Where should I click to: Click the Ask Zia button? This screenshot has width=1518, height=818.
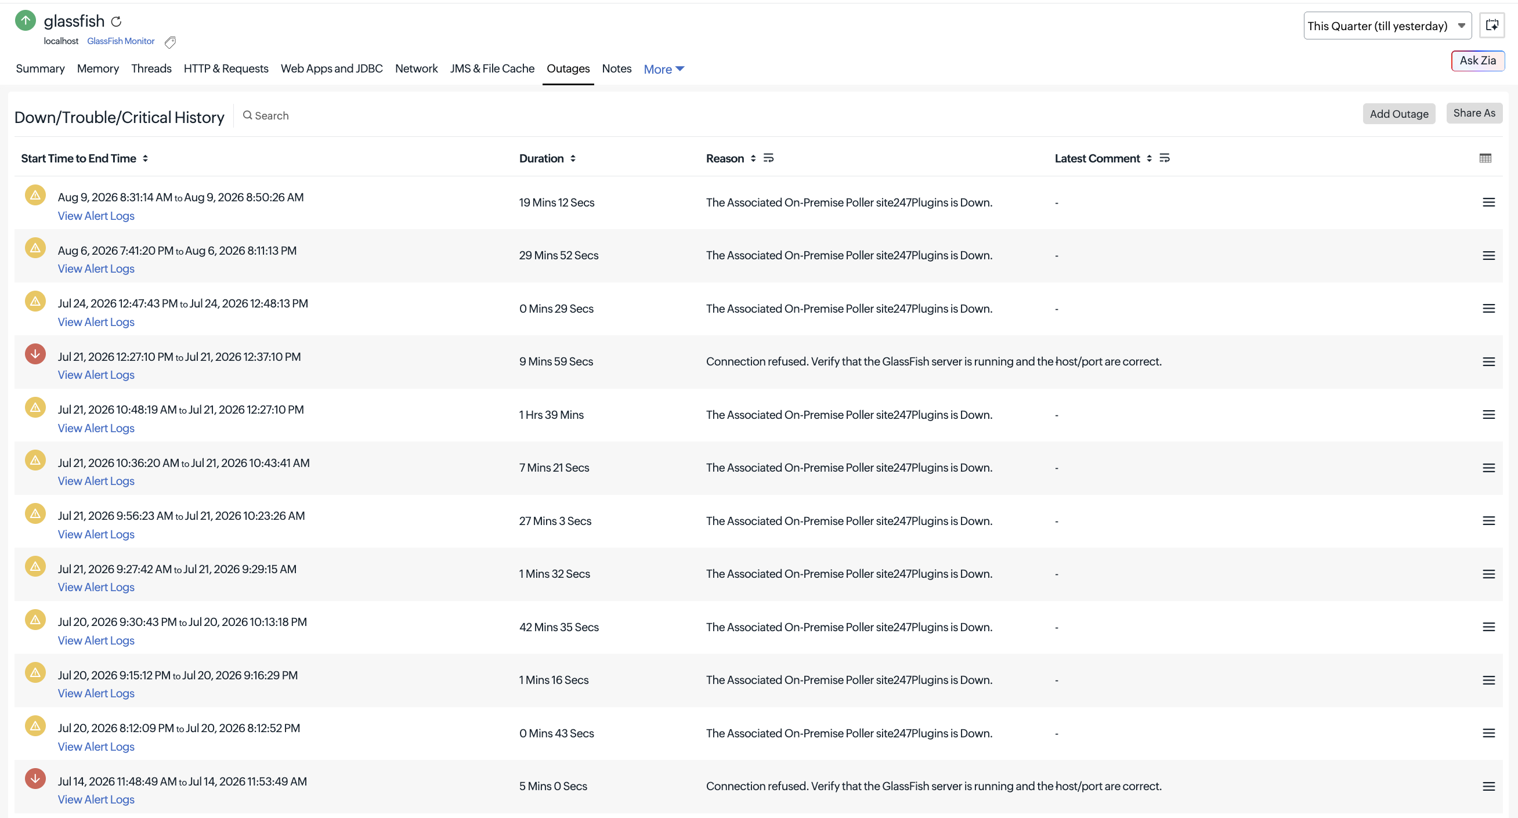(1477, 61)
